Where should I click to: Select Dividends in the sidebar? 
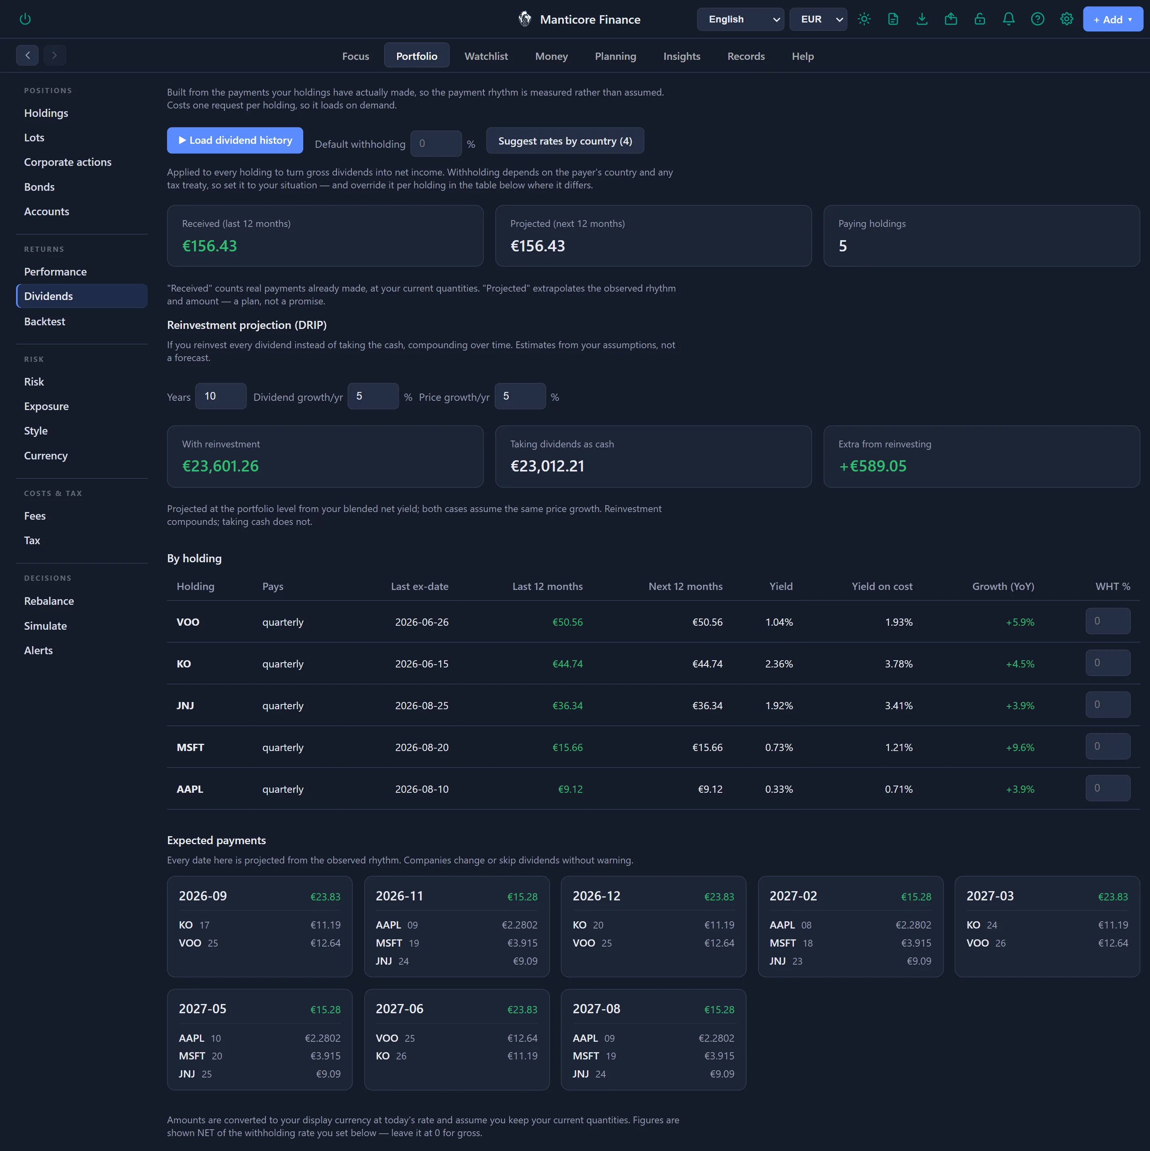82,296
